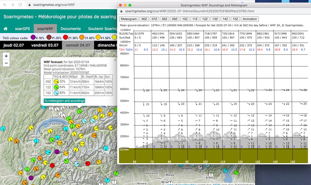
Task: Click purple 0-10% ThQ colour swatch
Action: (33, 37)
